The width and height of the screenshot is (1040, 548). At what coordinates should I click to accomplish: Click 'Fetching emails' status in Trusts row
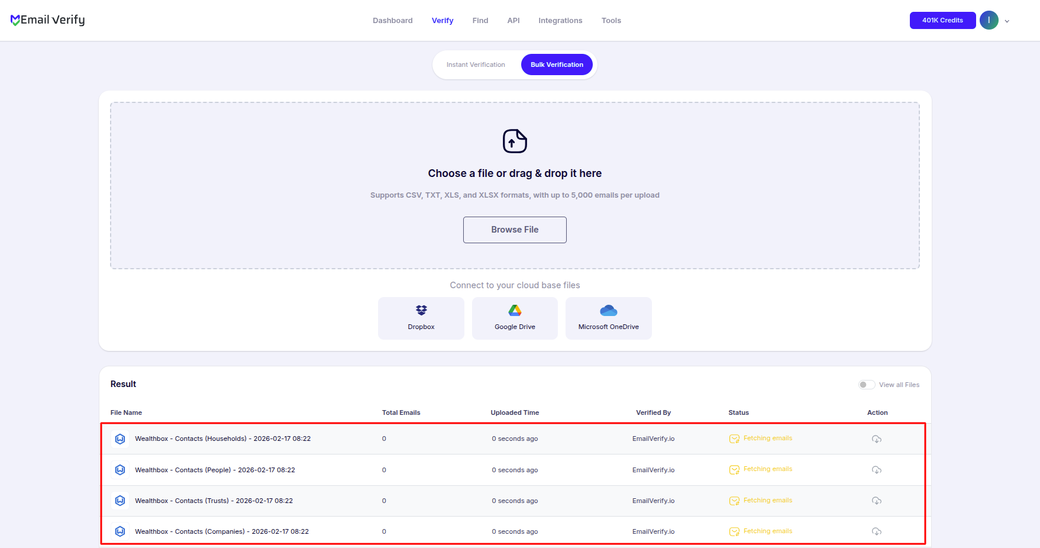tap(768, 500)
